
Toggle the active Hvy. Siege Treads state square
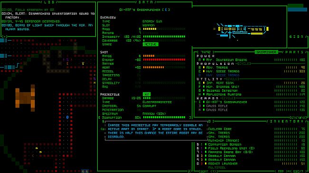(x=204, y=71)
